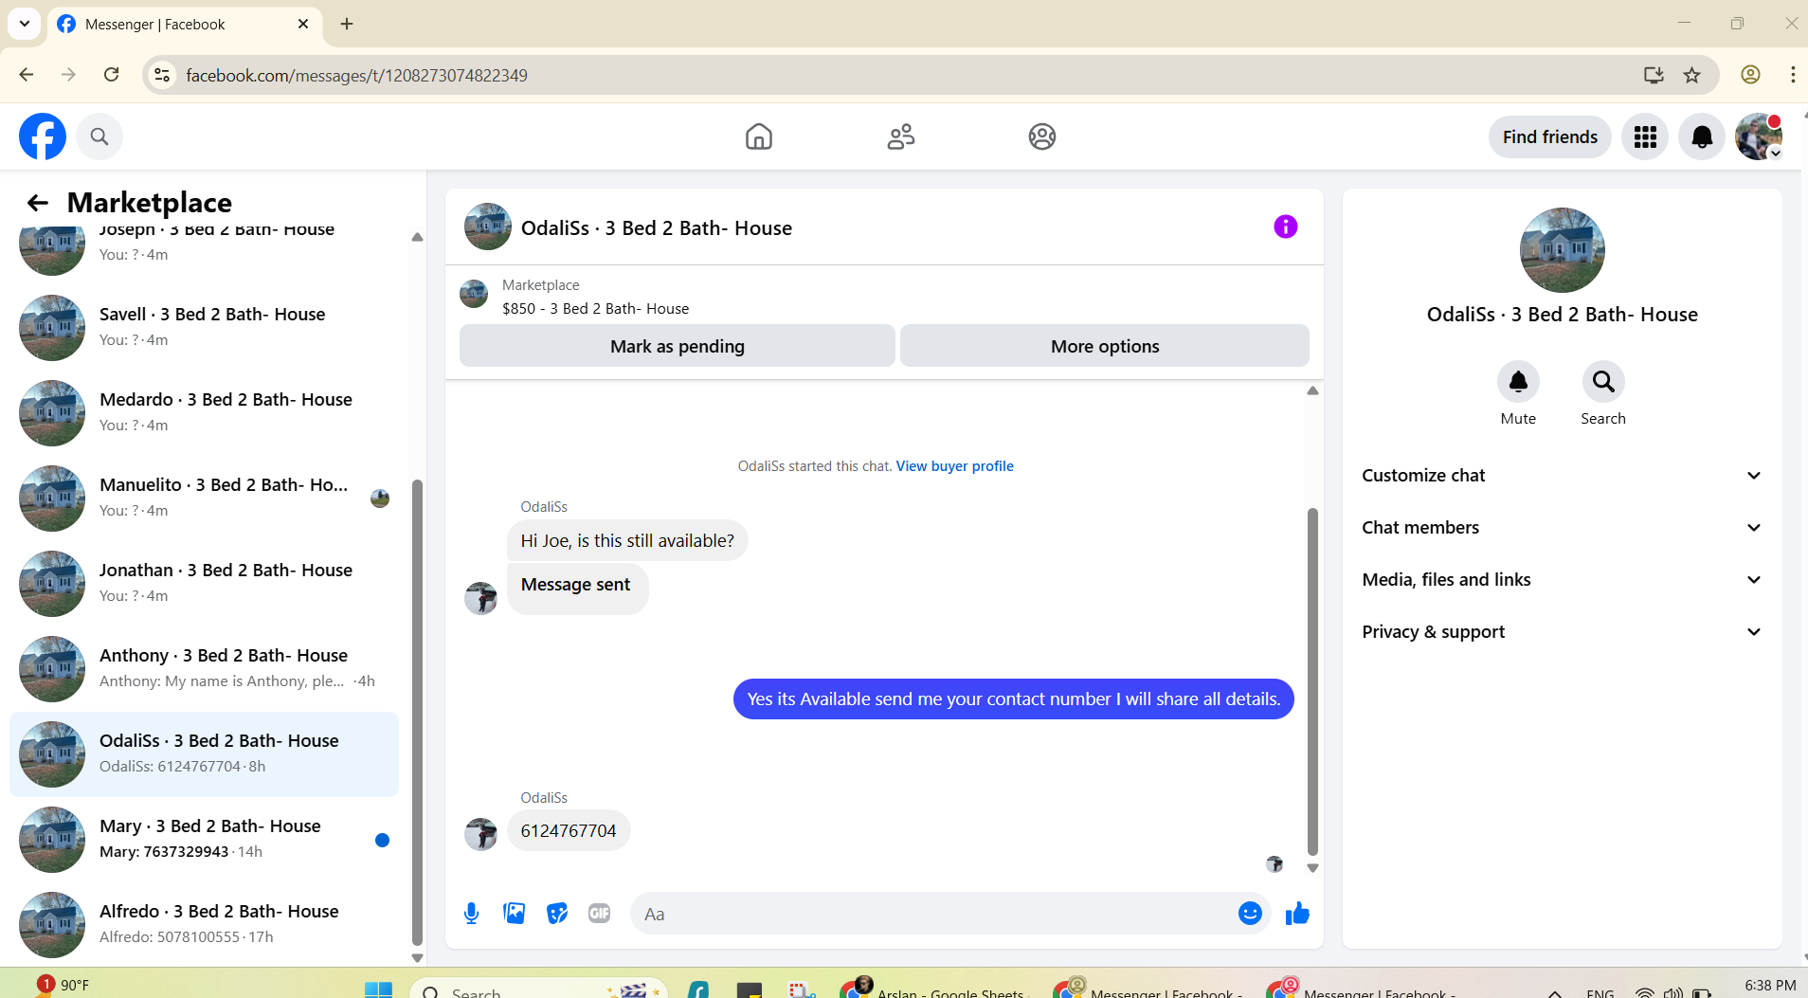
Task: Expand Chat members section
Action: point(1563,528)
